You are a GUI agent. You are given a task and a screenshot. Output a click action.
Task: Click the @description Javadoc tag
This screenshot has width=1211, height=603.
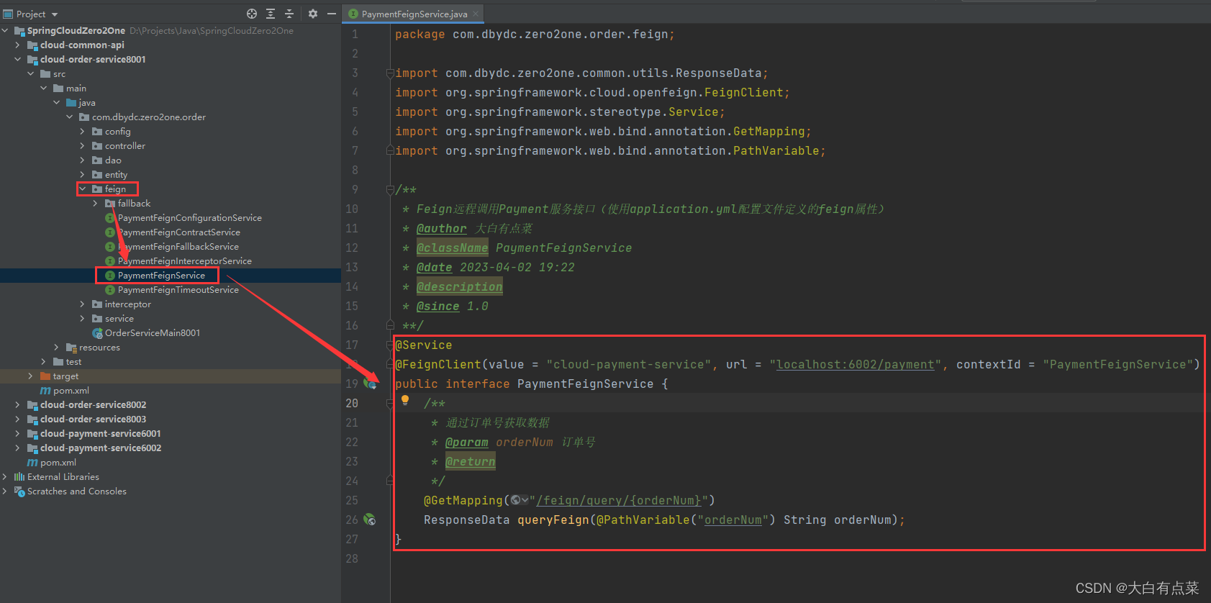click(x=460, y=287)
